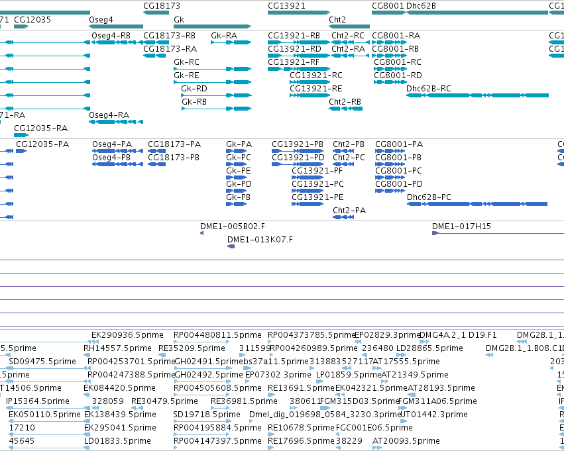Screen dimensions: 564x451
Task: Select transcript Gk-RE
Action: point(213,82)
